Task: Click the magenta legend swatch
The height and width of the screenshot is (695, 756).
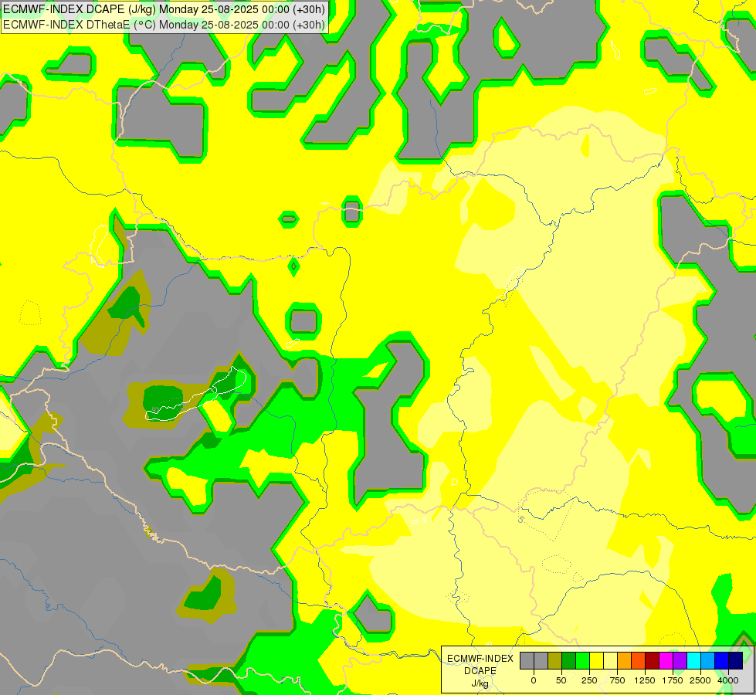Action: click(x=666, y=661)
